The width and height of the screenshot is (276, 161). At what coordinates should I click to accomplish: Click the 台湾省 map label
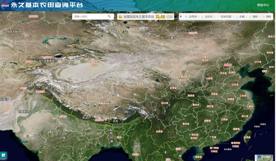pyautogui.click(x=247, y=137)
